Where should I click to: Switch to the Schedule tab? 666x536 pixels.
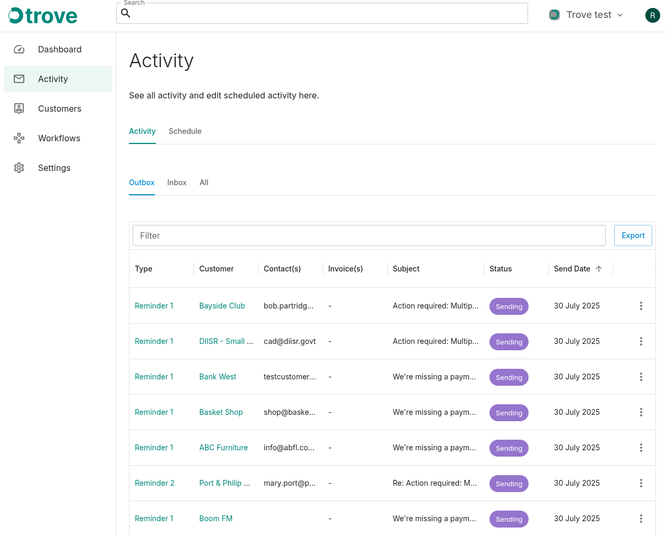click(185, 131)
